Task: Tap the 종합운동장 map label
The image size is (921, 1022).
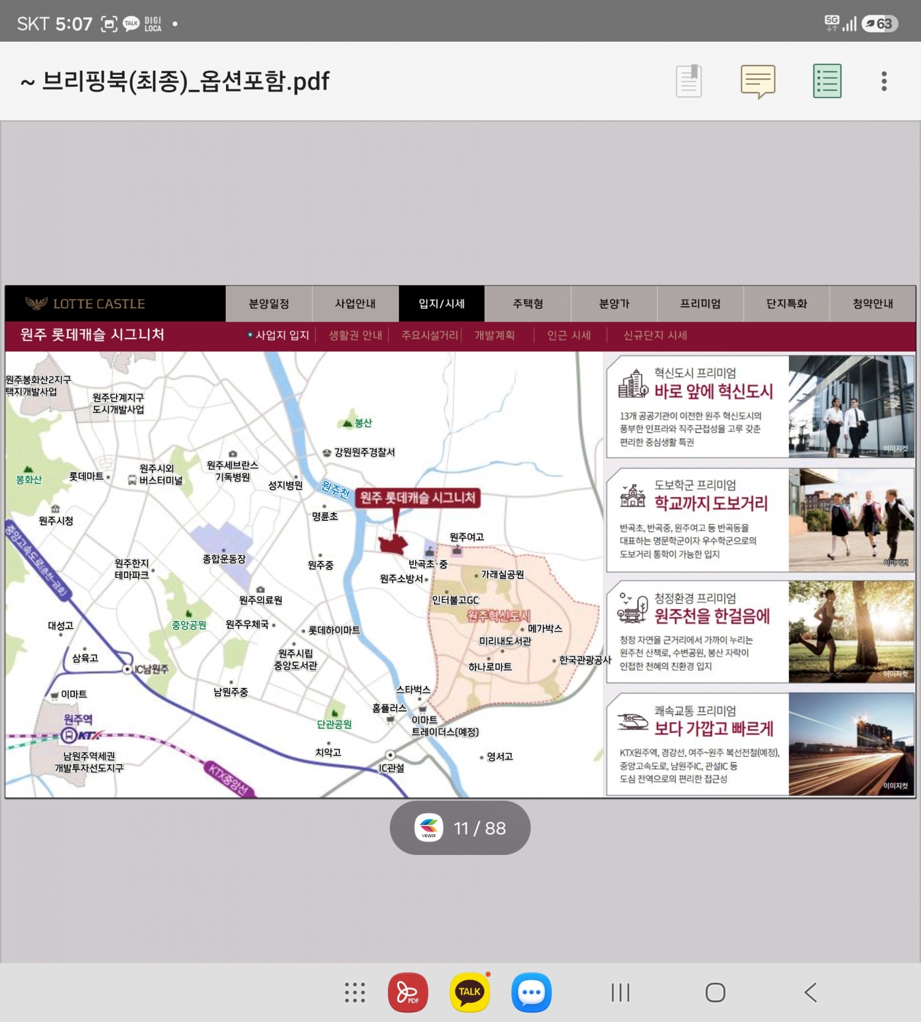Action: point(224,559)
